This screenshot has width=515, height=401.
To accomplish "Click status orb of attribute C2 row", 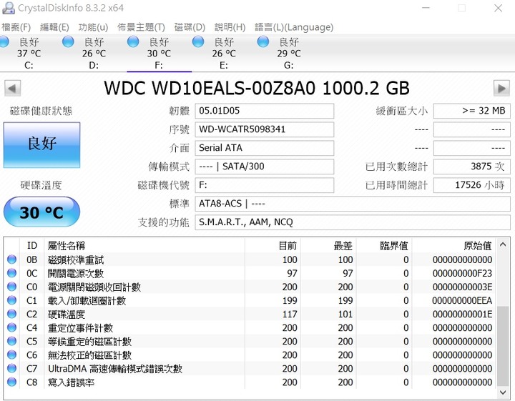I will (12, 314).
